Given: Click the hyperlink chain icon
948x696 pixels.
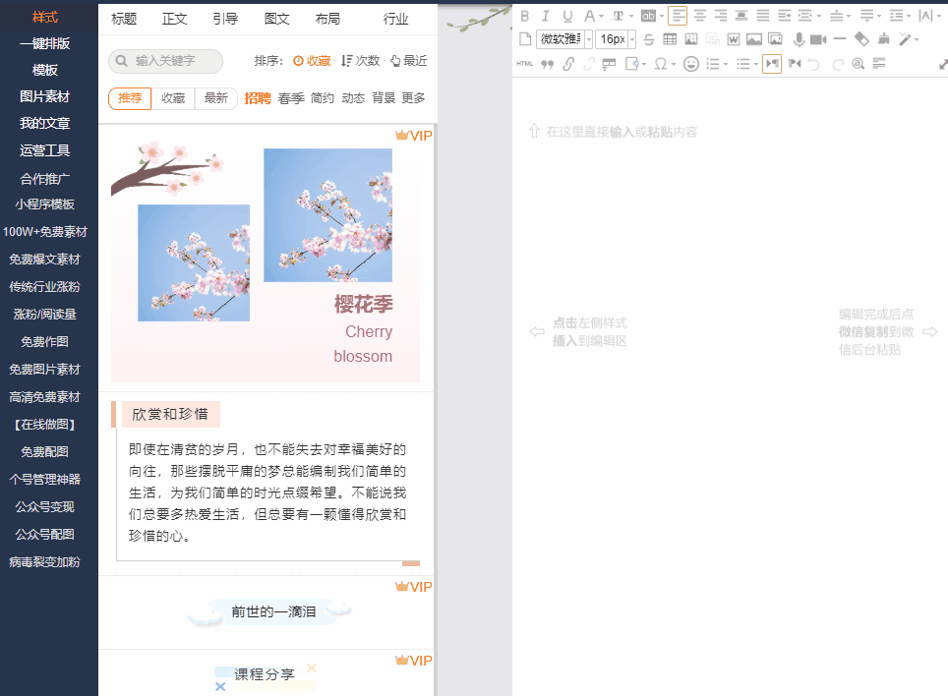Looking at the screenshot, I should pos(568,64).
